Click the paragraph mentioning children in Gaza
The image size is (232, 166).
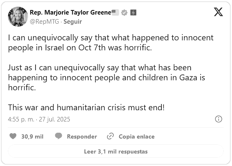[x=107, y=77]
